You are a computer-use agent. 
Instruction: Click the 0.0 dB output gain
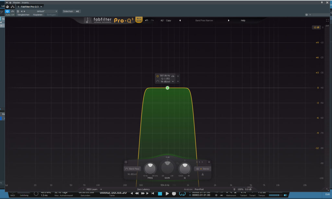(x=248, y=190)
